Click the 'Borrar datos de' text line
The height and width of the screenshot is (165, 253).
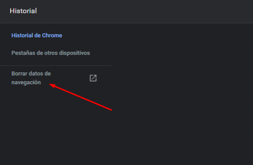click(x=31, y=74)
